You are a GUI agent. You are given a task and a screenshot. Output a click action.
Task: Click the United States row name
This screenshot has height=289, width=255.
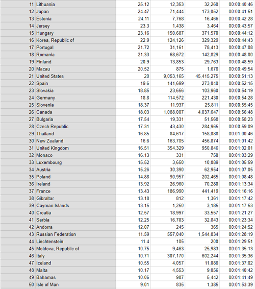coord(75,76)
